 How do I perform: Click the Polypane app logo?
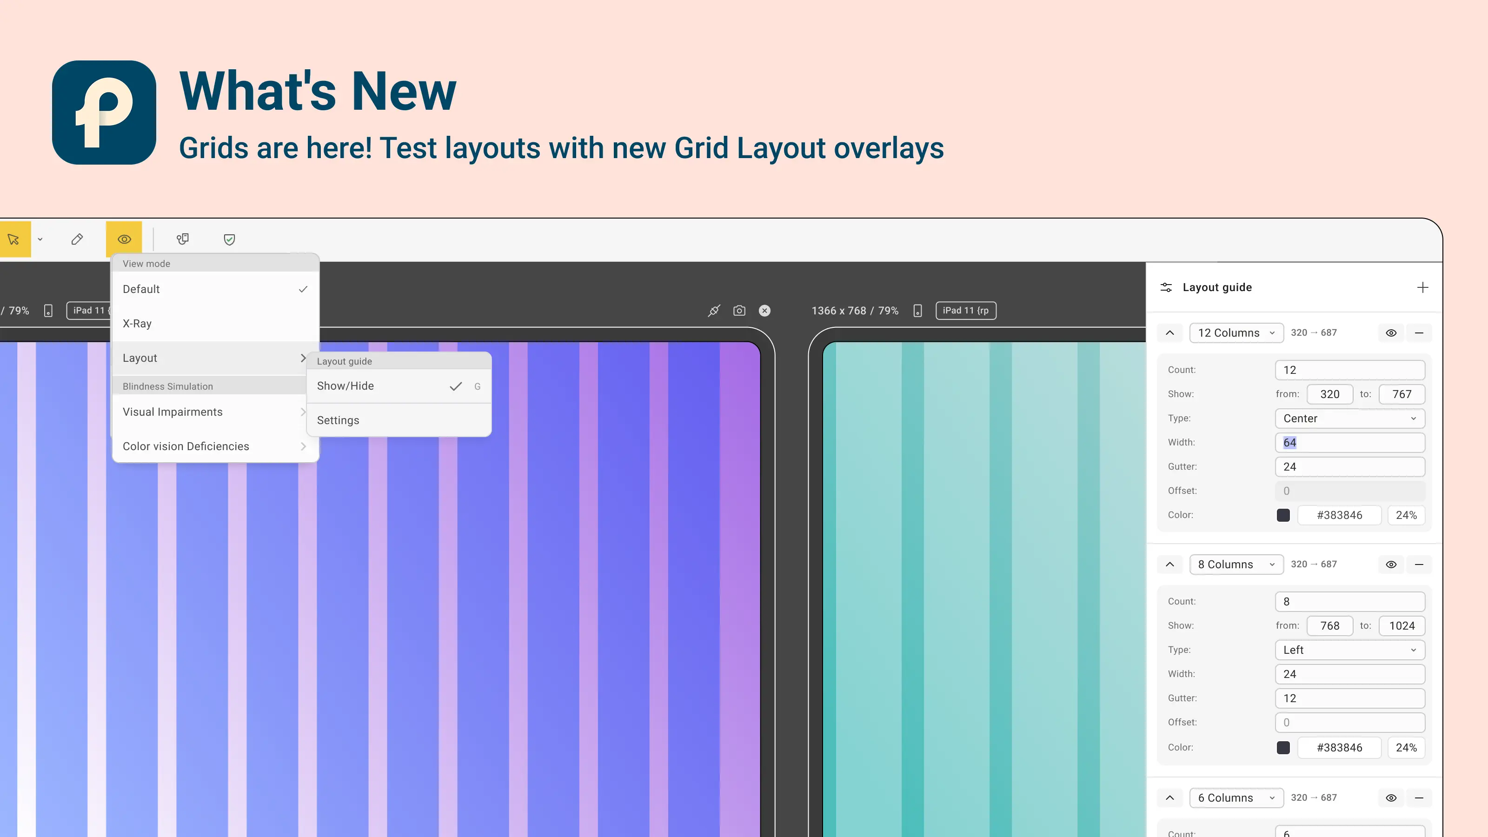[104, 112]
